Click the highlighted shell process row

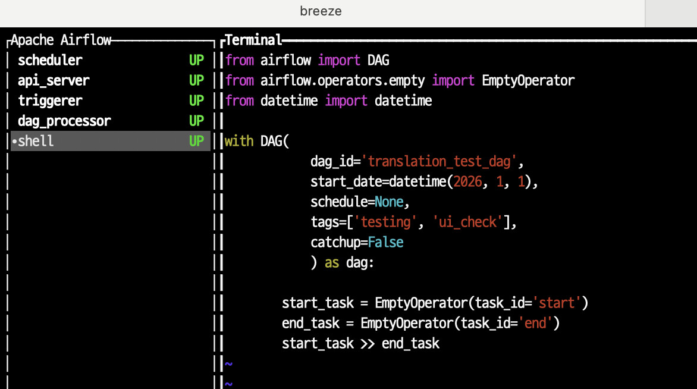coord(110,141)
